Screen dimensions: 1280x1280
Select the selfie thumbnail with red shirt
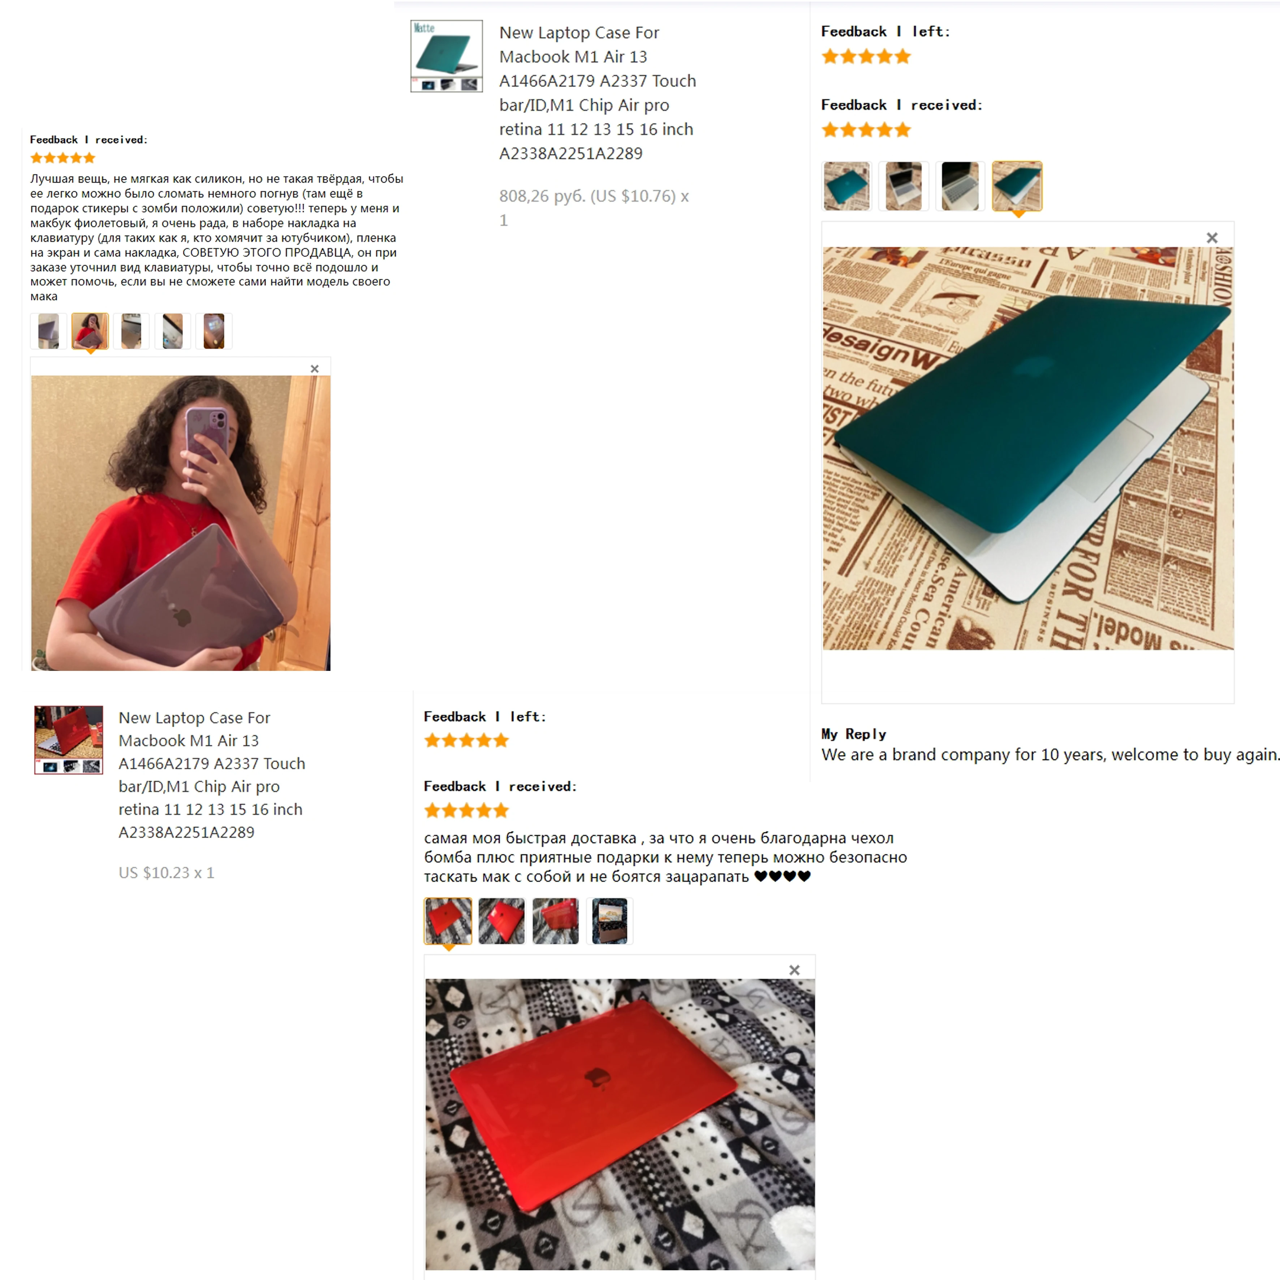[90, 331]
